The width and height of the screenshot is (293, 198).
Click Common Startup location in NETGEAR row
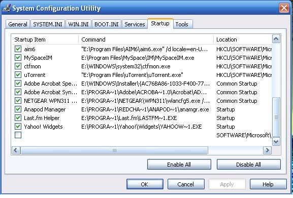(237, 101)
